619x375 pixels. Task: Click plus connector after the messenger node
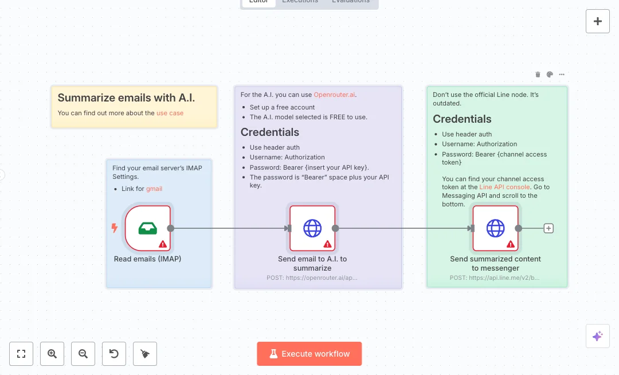tap(549, 228)
